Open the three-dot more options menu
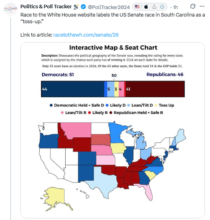 pyautogui.click(x=202, y=6)
